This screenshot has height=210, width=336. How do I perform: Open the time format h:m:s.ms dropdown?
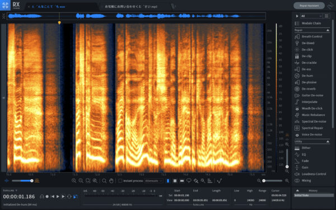[x=10, y=190]
